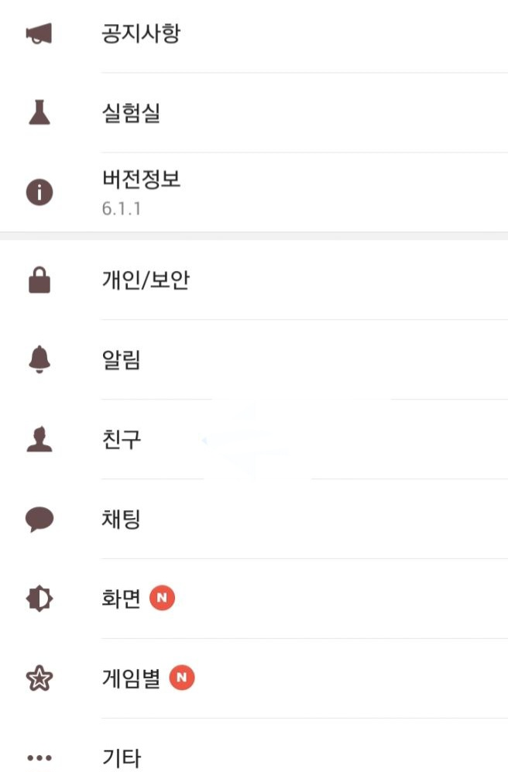Open the 채팅 chat settings
This screenshot has height=772, width=508.
[121, 519]
